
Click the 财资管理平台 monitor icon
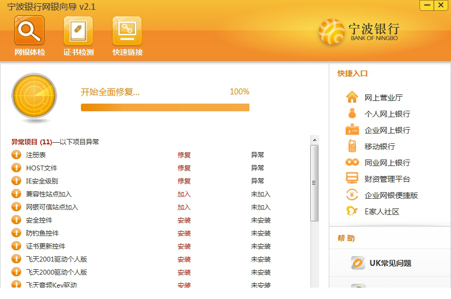tap(352, 179)
